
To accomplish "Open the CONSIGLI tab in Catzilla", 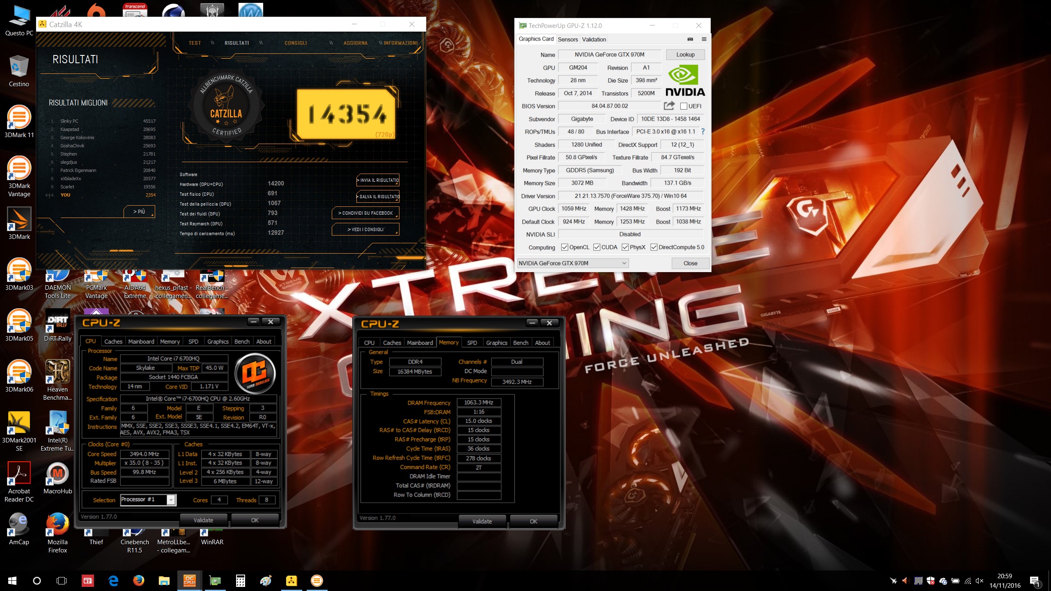I will (296, 43).
